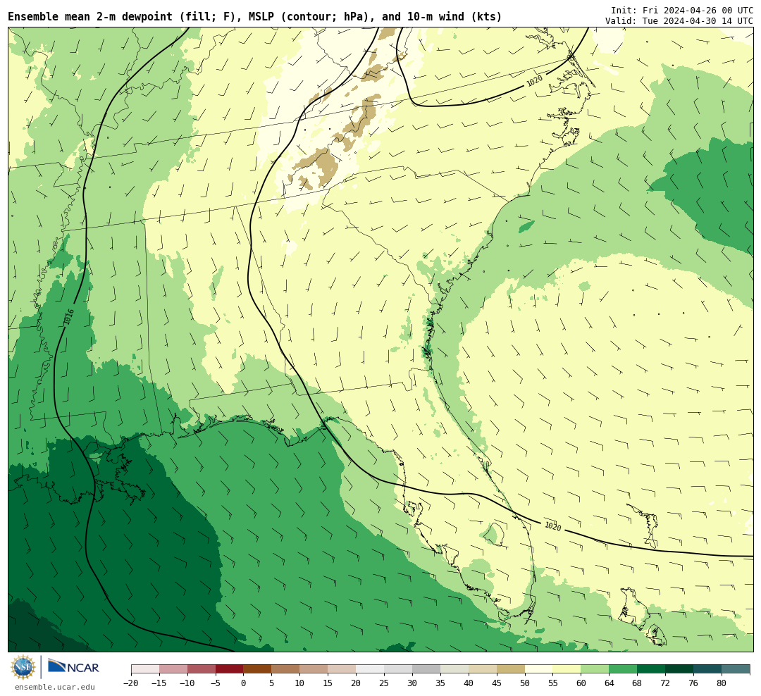Click the "80" colorbar tick label

click(722, 683)
